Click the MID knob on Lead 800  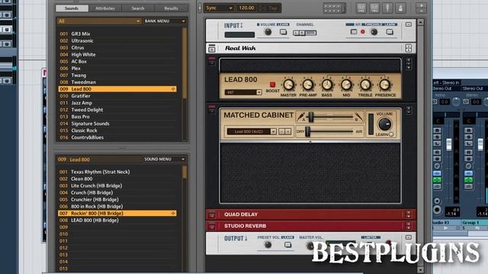[346, 84]
